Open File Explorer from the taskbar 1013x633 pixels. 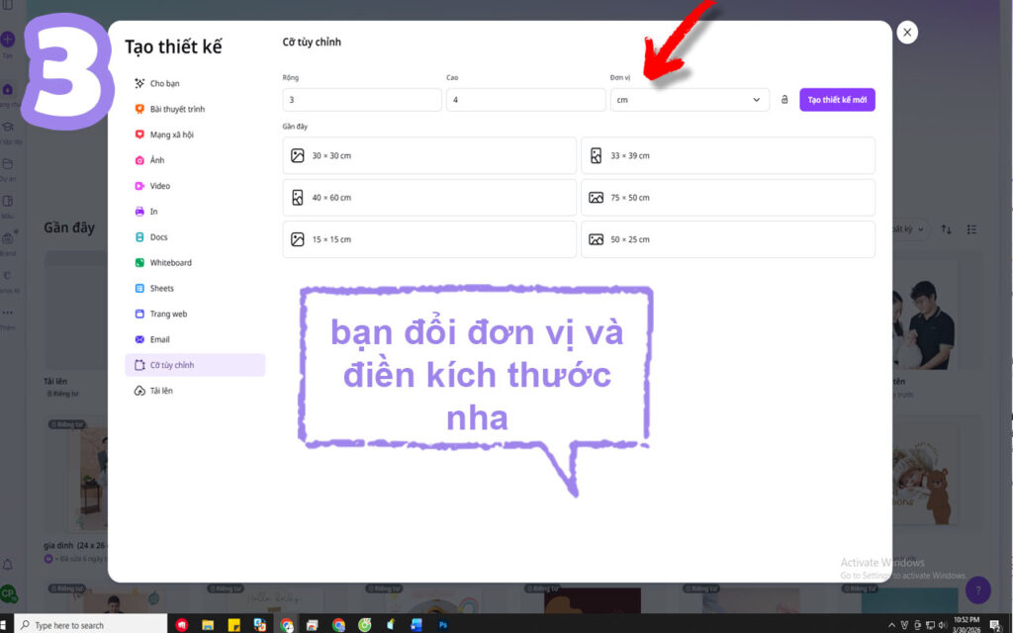(x=208, y=625)
